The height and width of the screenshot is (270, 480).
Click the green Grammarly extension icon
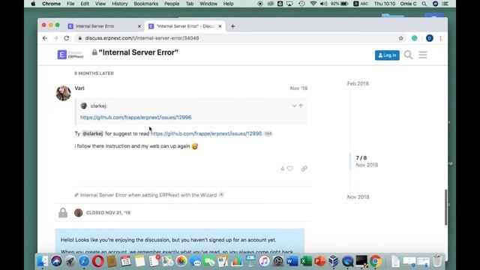click(x=414, y=38)
